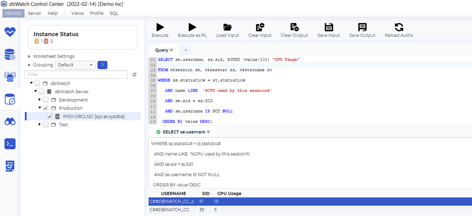The width and height of the screenshot is (472, 216).
Task: Open the Views menu
Action: pos(77,13)
